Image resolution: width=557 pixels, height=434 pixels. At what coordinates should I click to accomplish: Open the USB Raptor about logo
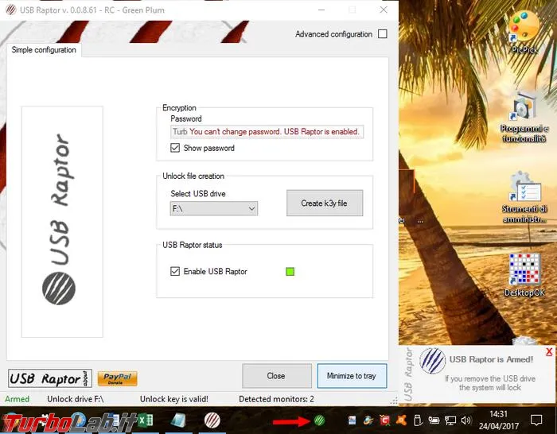click(50, 378)
